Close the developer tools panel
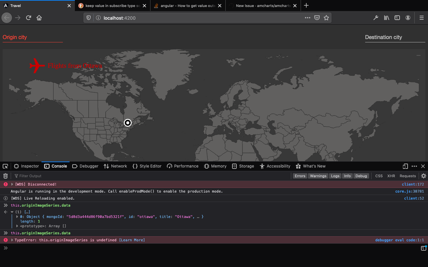 (x=423, y=166)
